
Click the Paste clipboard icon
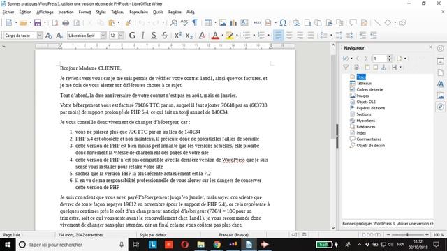(x=112, y=23)
